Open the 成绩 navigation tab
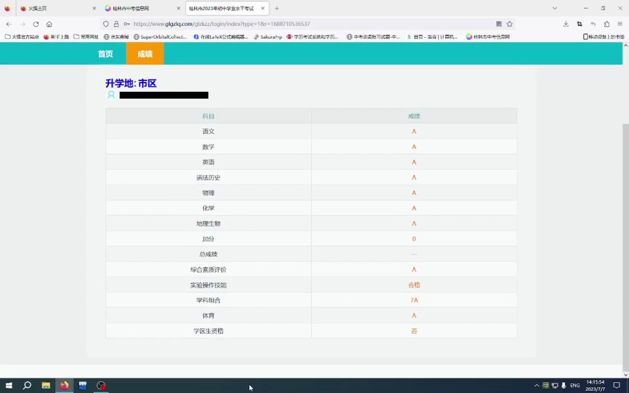This screenshot has height=393, width=629. 145,54
